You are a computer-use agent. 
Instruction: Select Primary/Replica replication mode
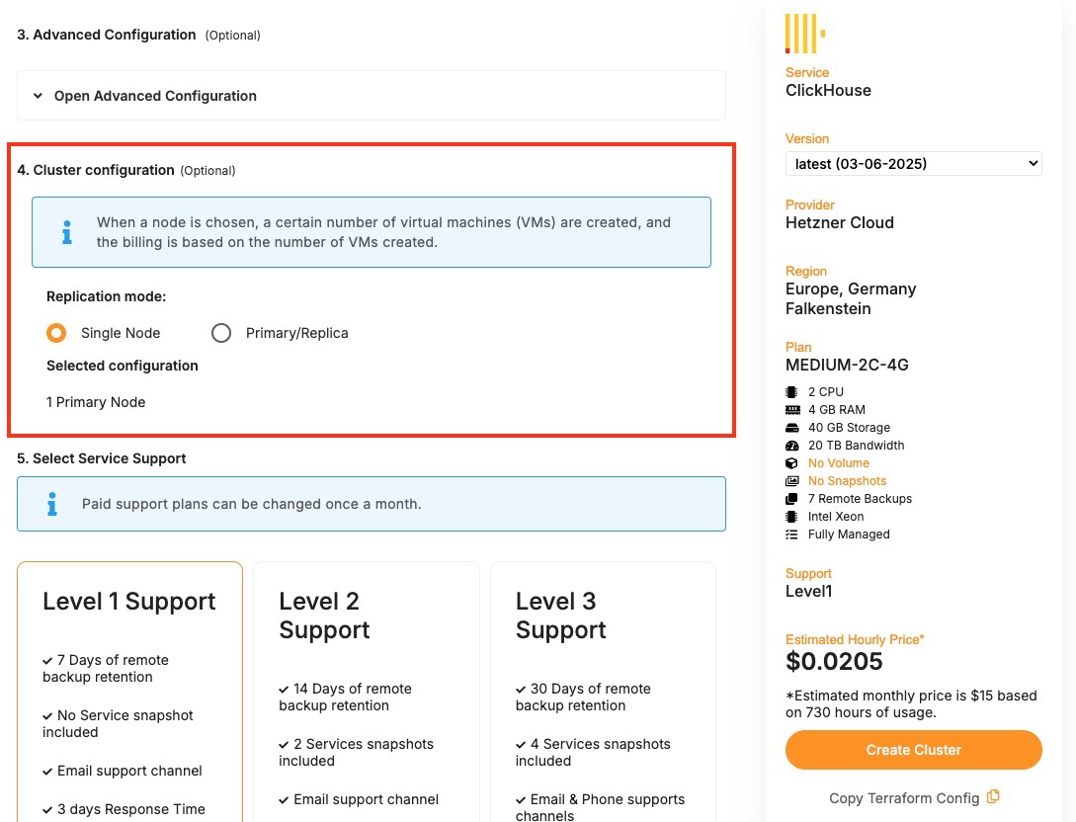coord(221,333)
